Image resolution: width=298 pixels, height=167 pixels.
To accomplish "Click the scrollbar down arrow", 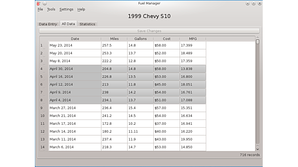I will (x=258, y=149).
